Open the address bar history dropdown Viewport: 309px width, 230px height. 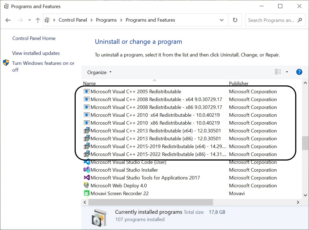pyautogui.click(x=222, y=20)
